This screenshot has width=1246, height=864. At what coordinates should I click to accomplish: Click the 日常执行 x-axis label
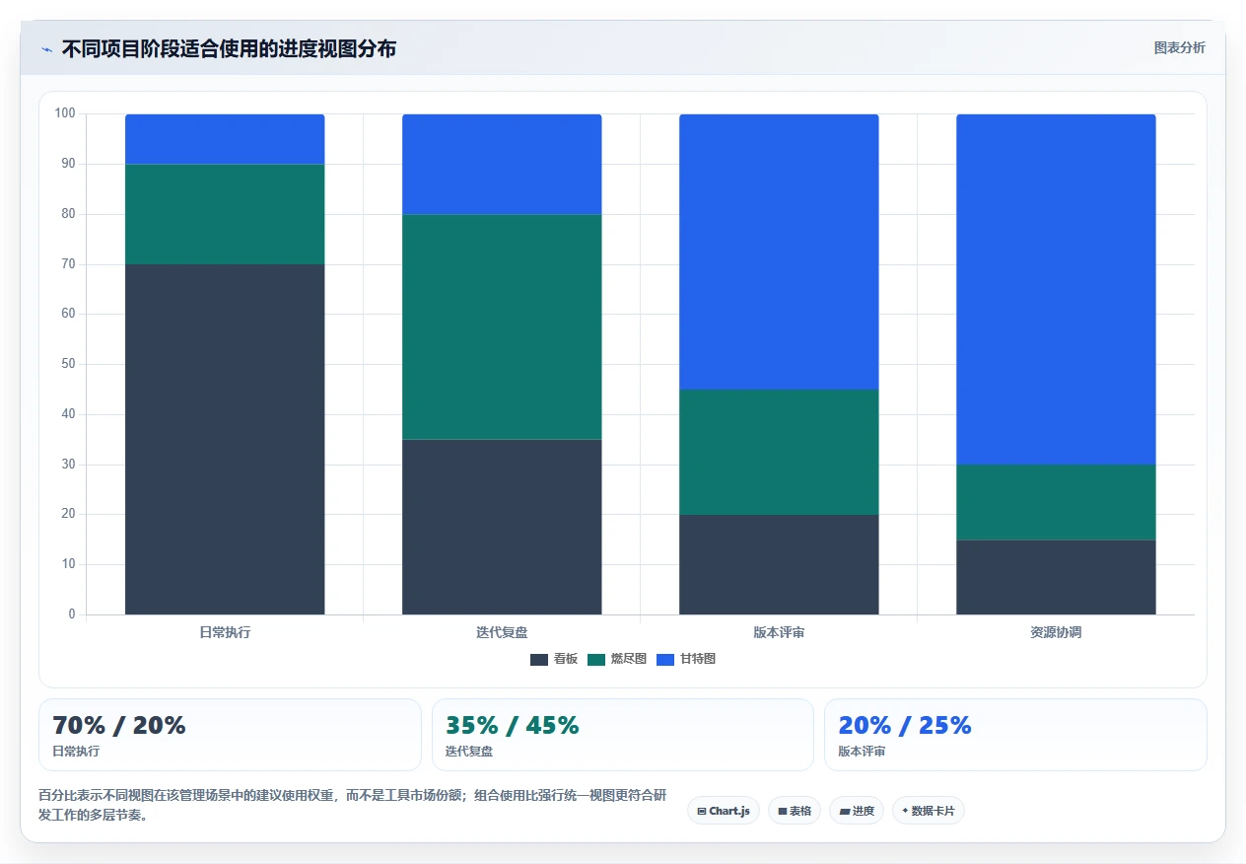click(225, 632)
